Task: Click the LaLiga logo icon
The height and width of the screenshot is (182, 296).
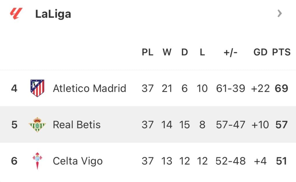Action: coord(16,13)
